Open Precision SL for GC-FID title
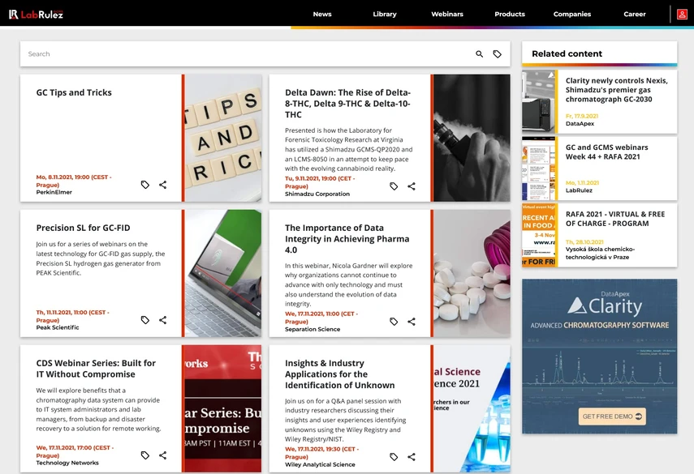 click(84, 228)
